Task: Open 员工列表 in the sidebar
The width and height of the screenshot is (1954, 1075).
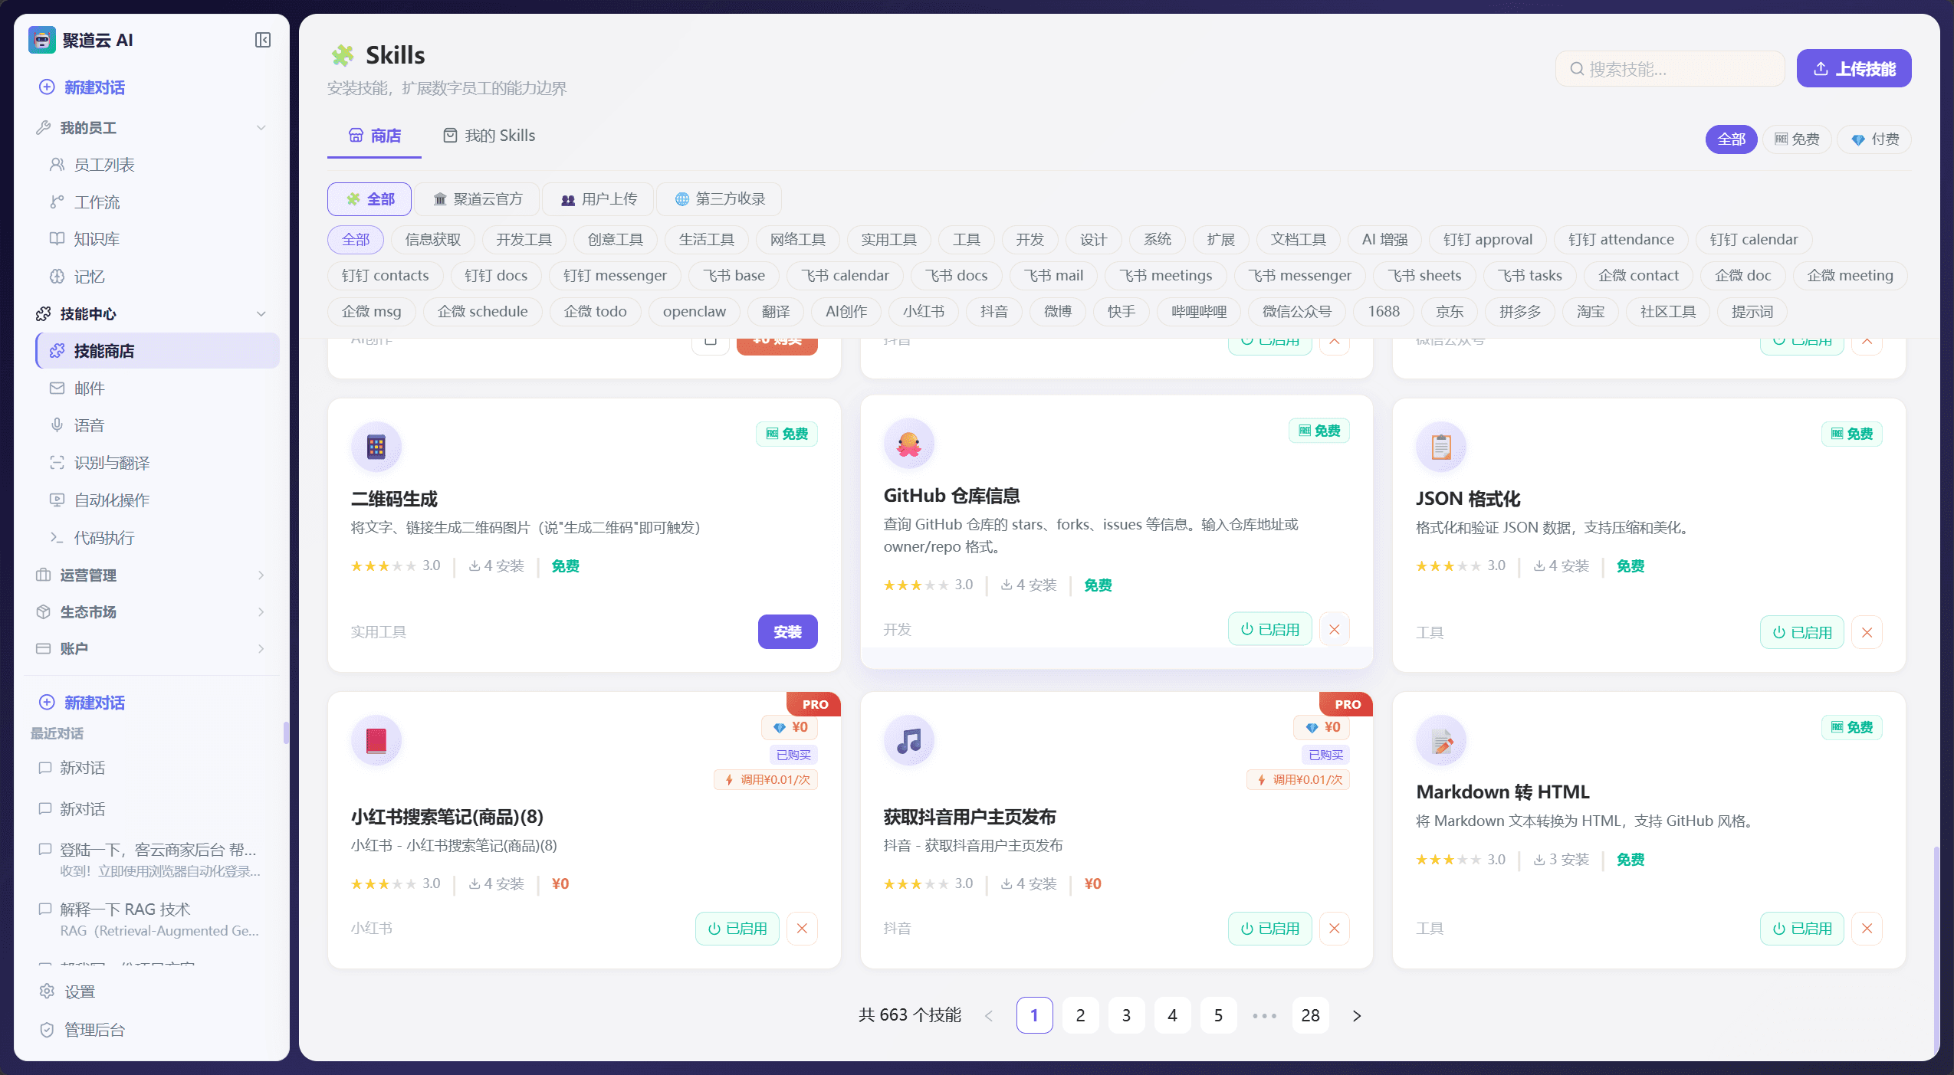Action: 157,165
